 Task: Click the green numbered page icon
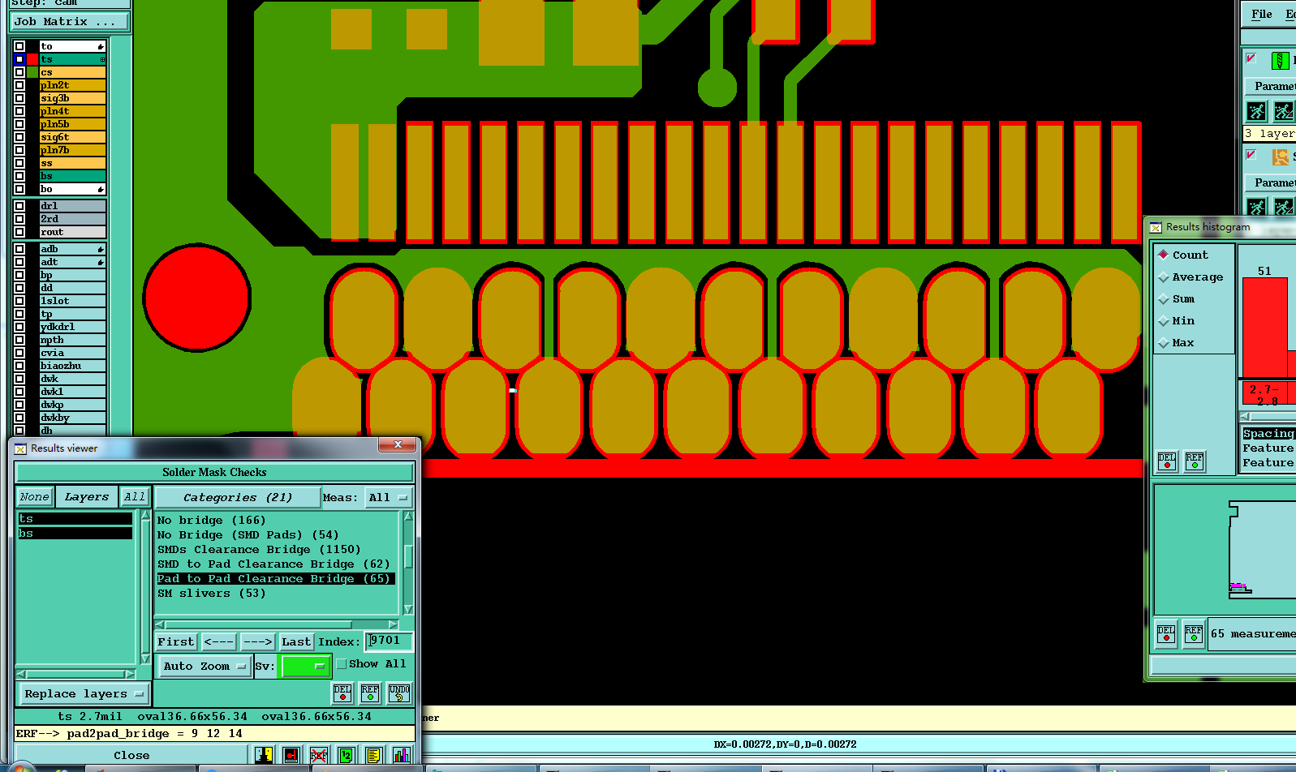click(x=347, y=755)
